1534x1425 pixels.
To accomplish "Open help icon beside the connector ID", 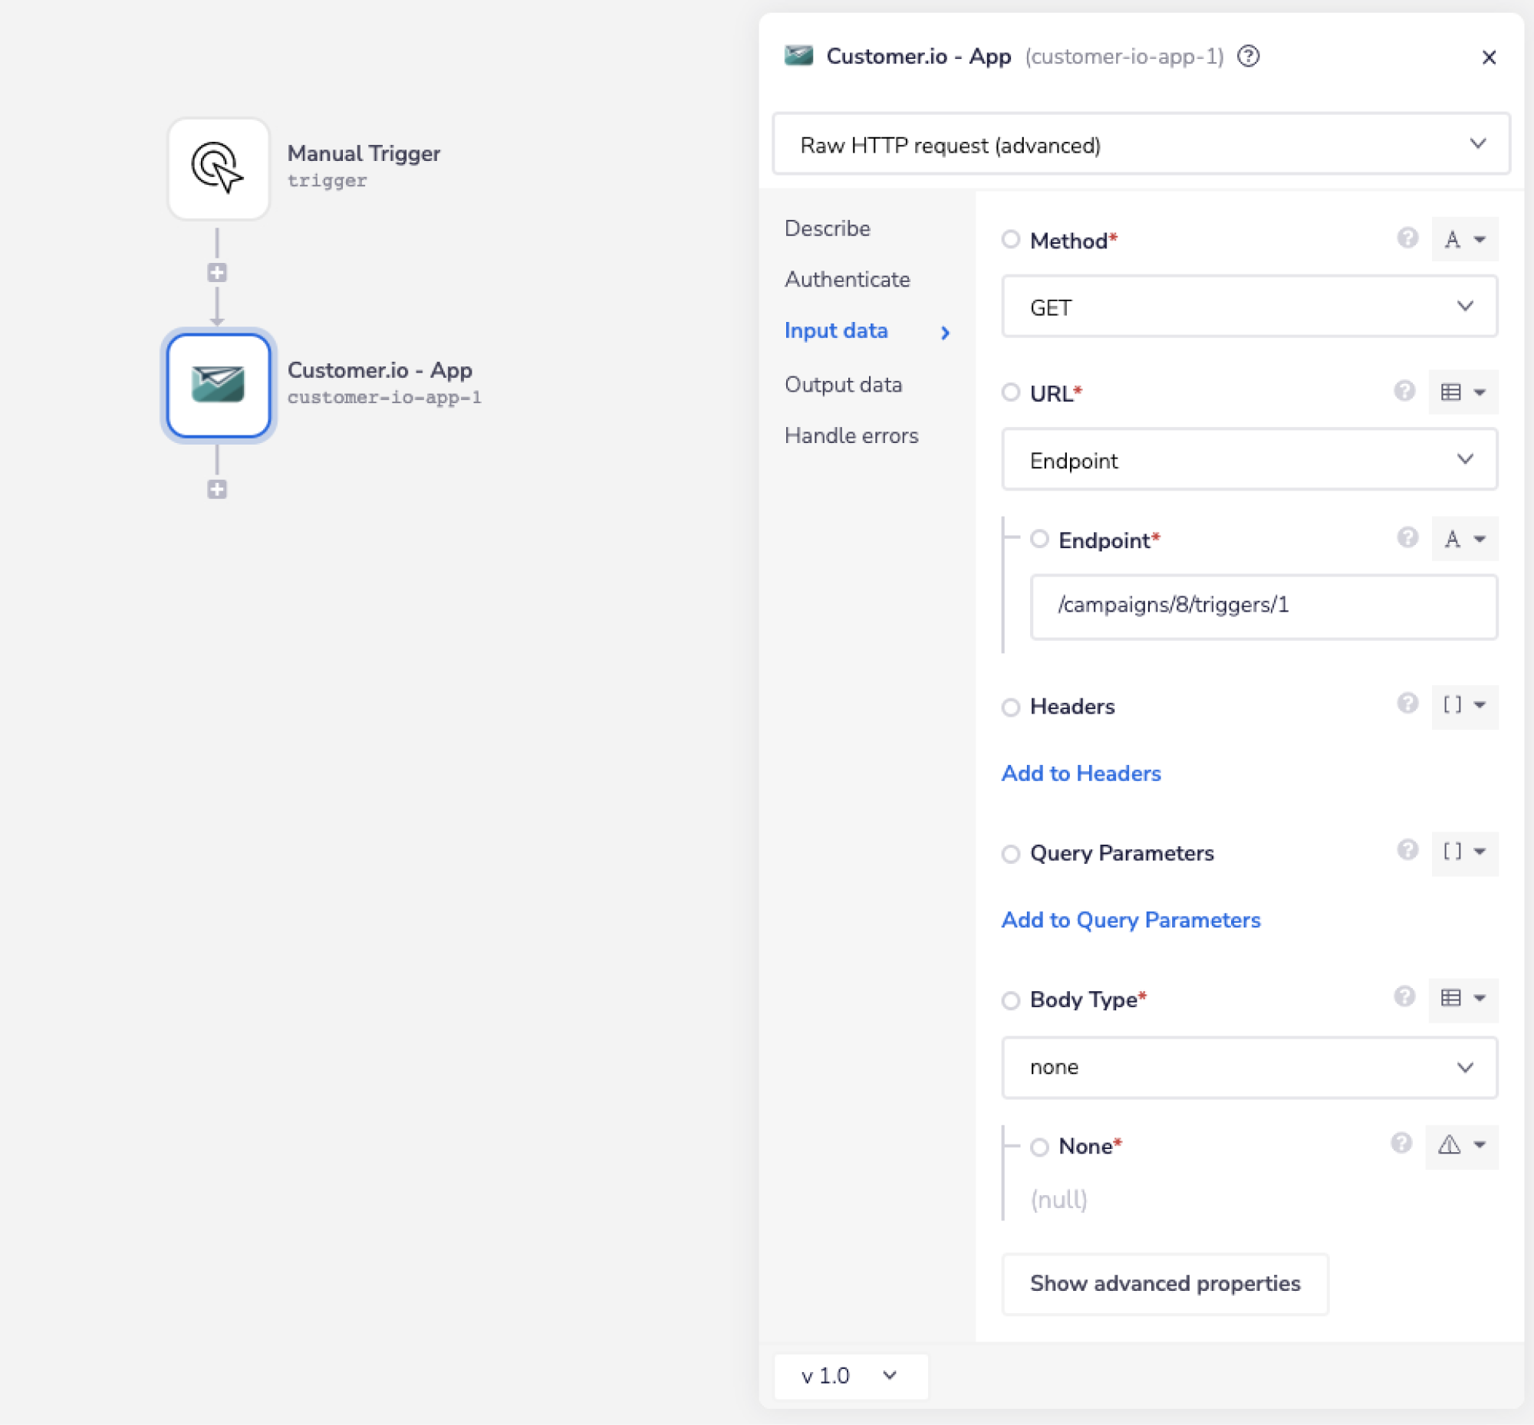I will (1248, 56).
